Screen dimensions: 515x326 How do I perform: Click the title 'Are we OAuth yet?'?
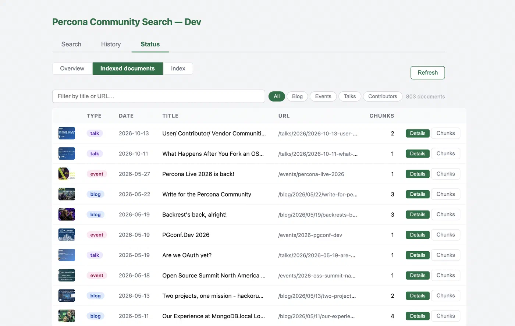click(x=187, y=255)
